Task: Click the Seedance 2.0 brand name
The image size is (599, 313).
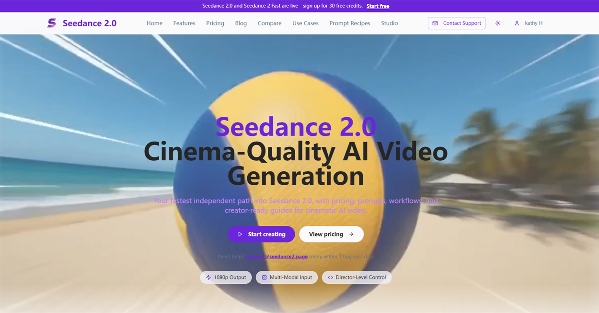Action: (90, 23)
